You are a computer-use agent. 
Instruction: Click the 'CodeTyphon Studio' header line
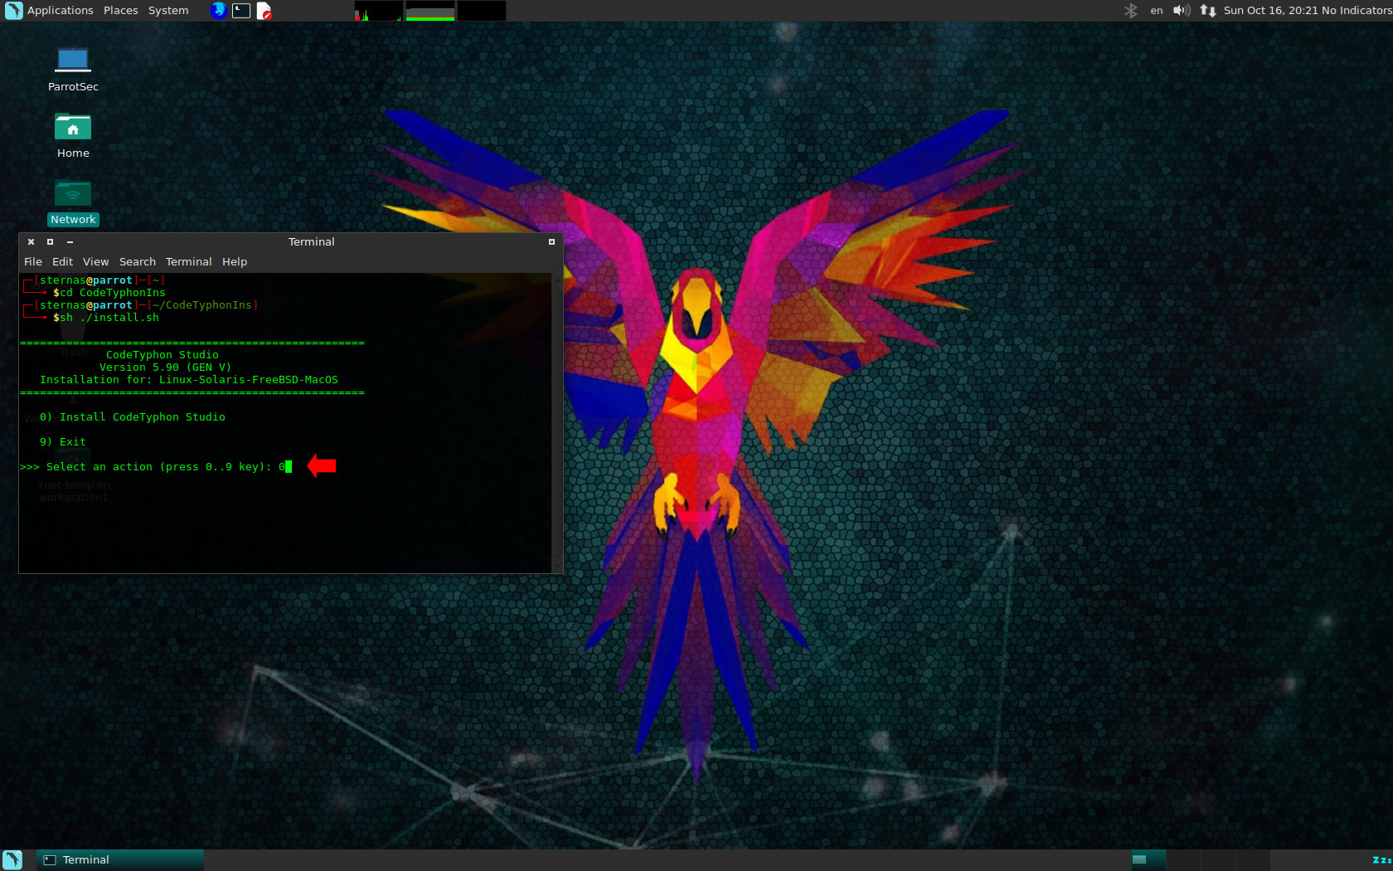(x=163, y=355)
